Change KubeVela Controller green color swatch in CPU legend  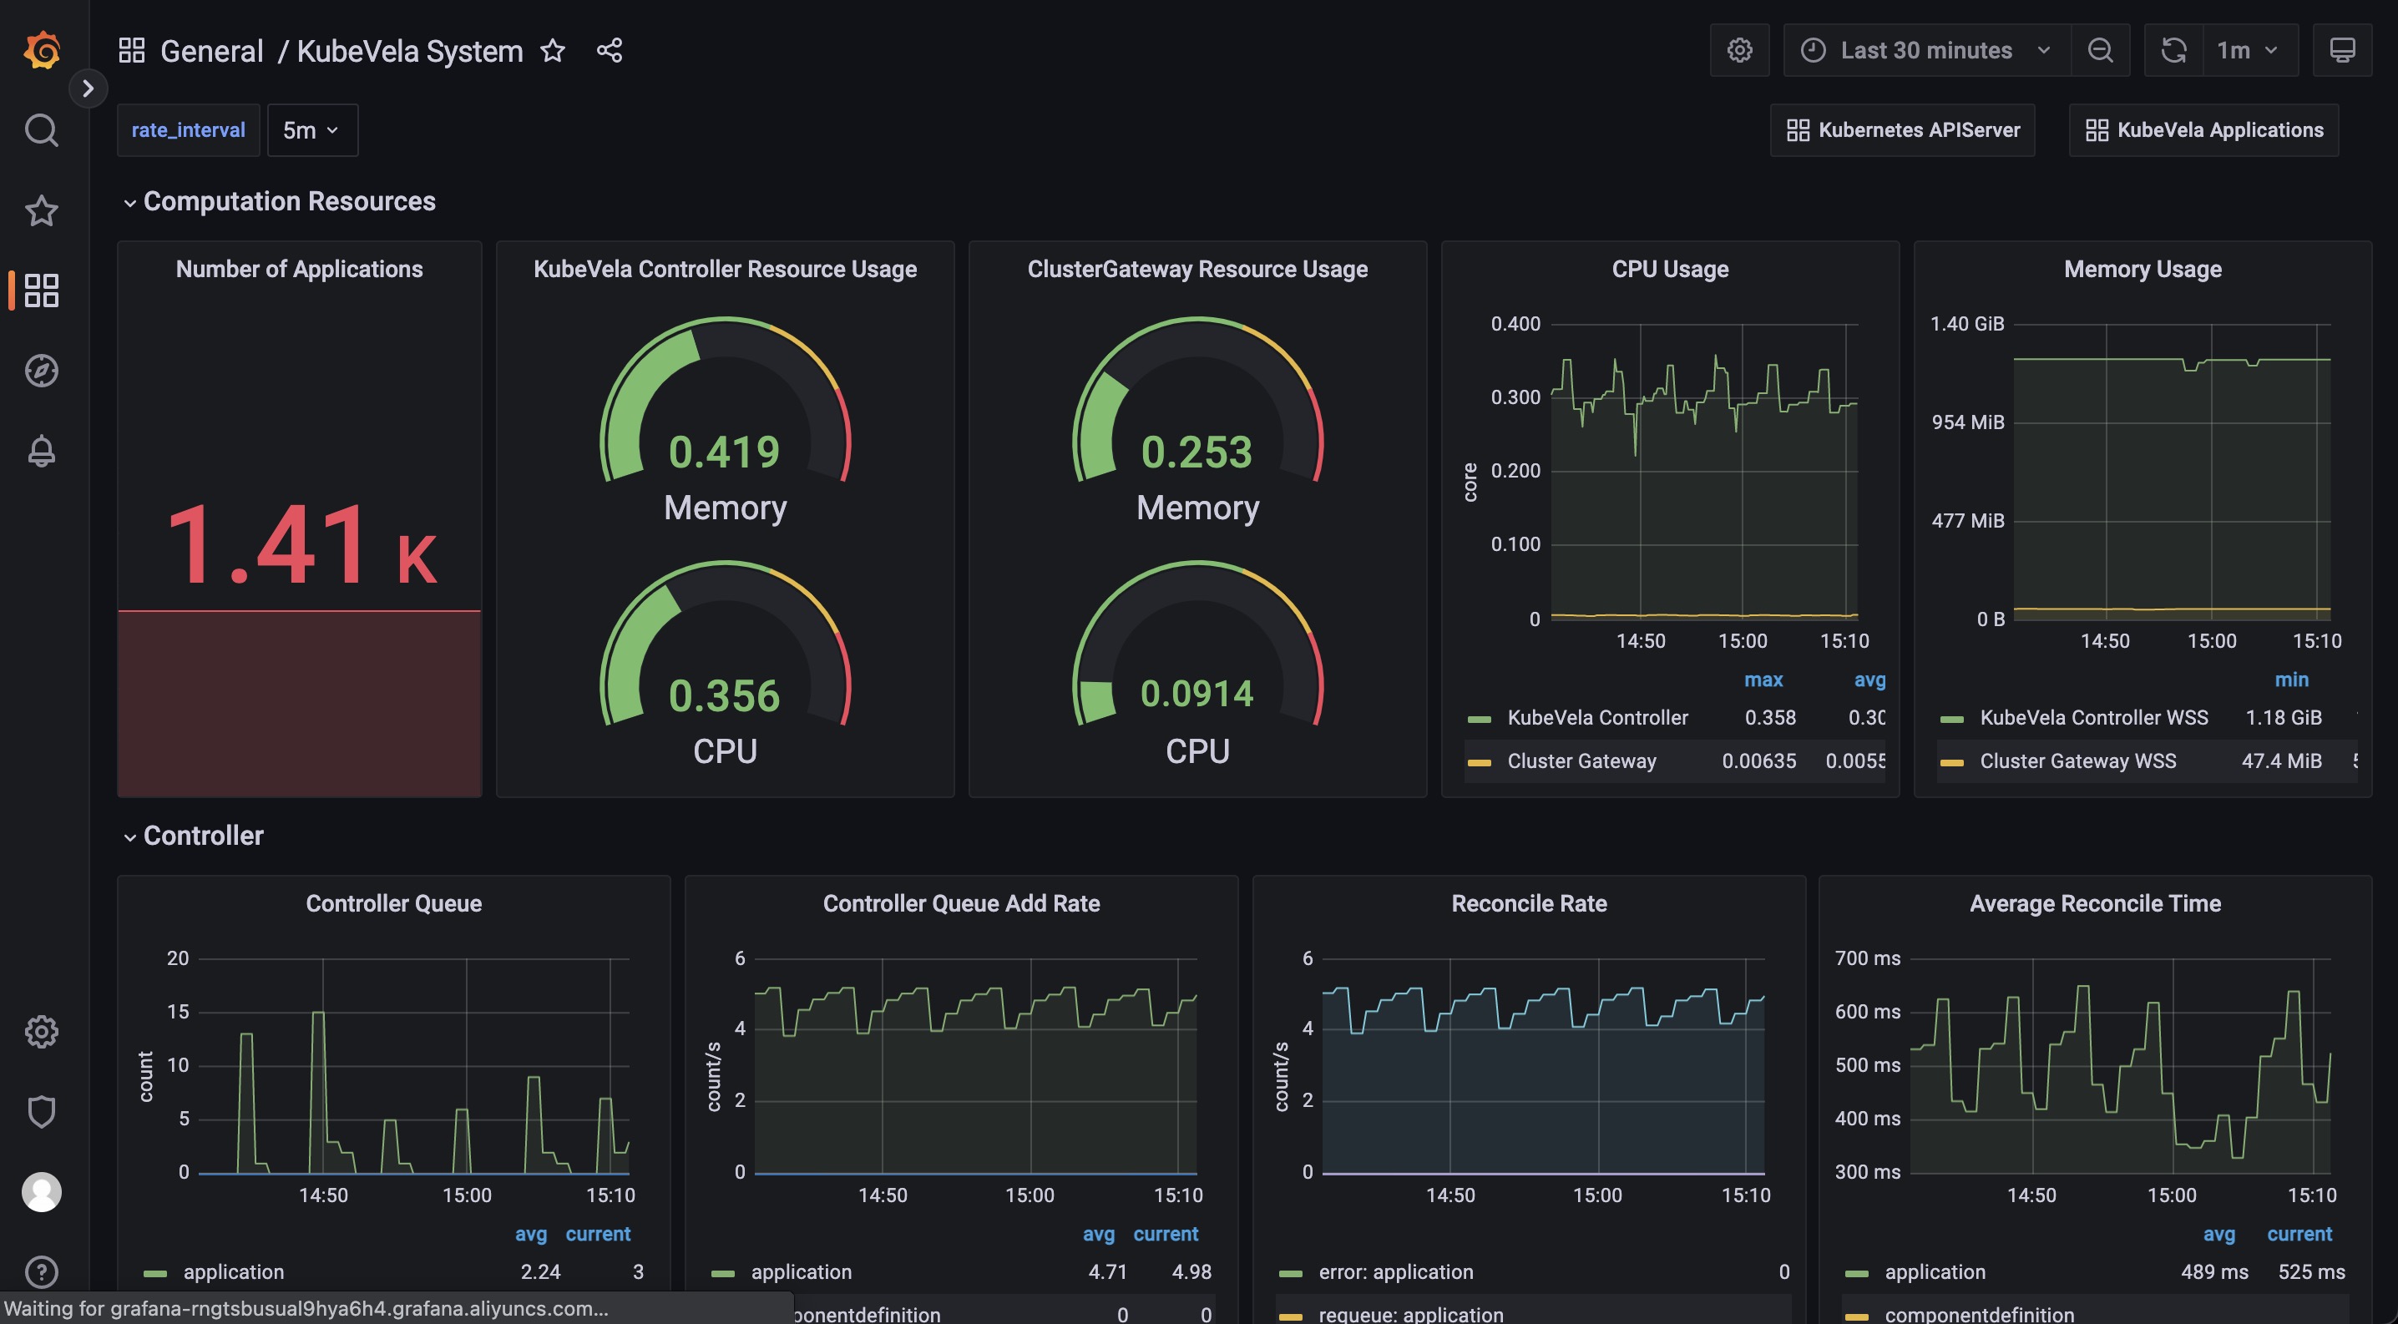click(1480, 720)
